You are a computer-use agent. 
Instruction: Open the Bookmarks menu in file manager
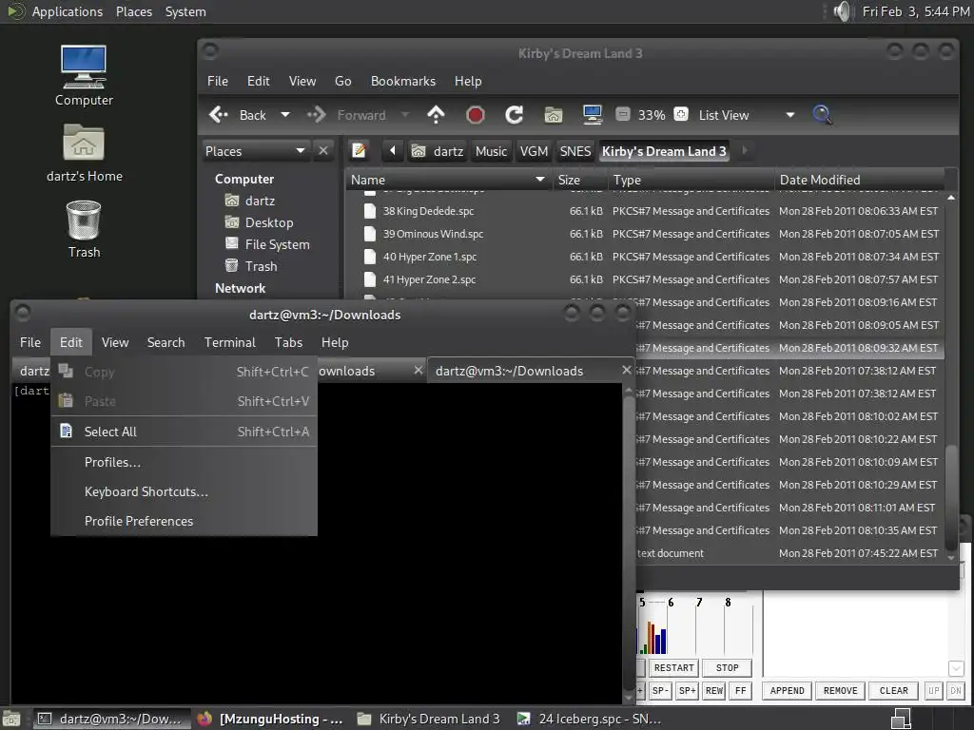click(403, 82)
